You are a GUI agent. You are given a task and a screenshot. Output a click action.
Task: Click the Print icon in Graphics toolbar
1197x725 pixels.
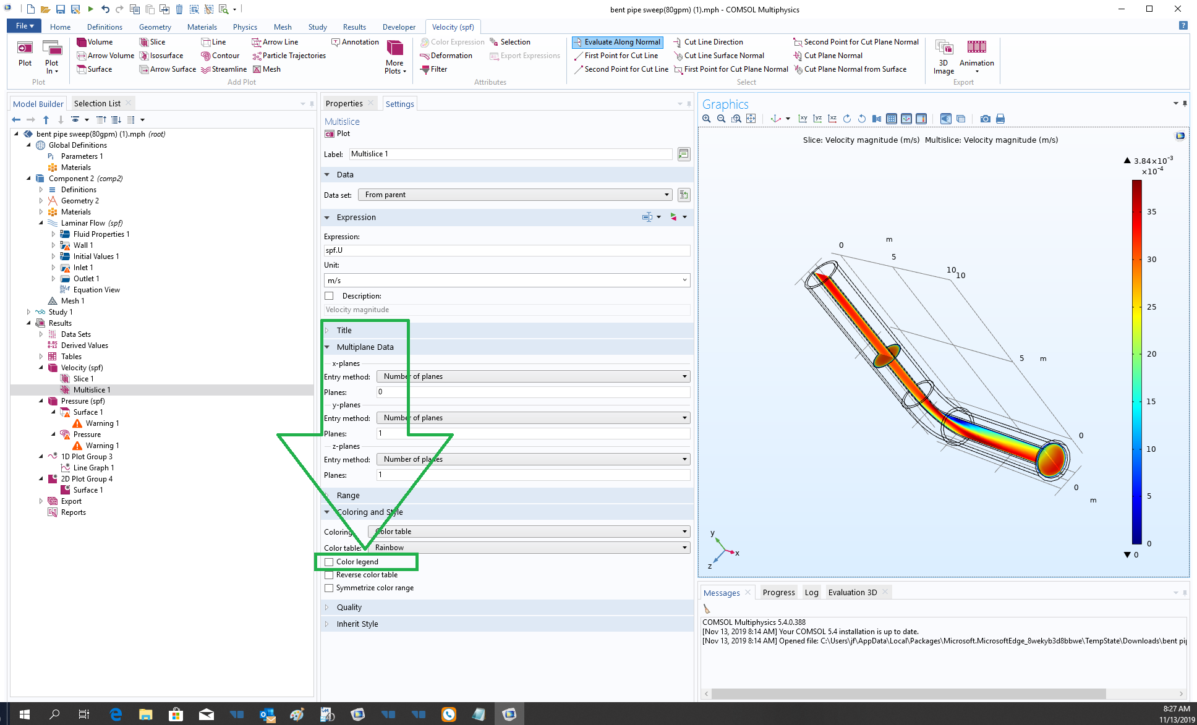[x=1000, y=119]
